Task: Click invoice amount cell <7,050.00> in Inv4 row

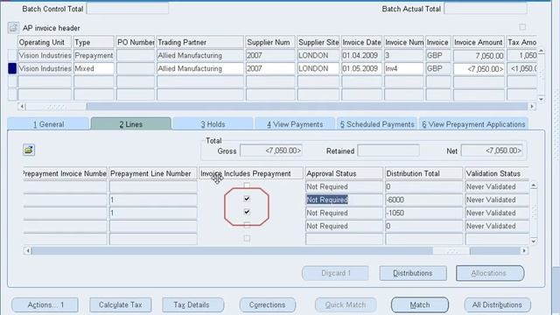Action: (x=479, y=69)
